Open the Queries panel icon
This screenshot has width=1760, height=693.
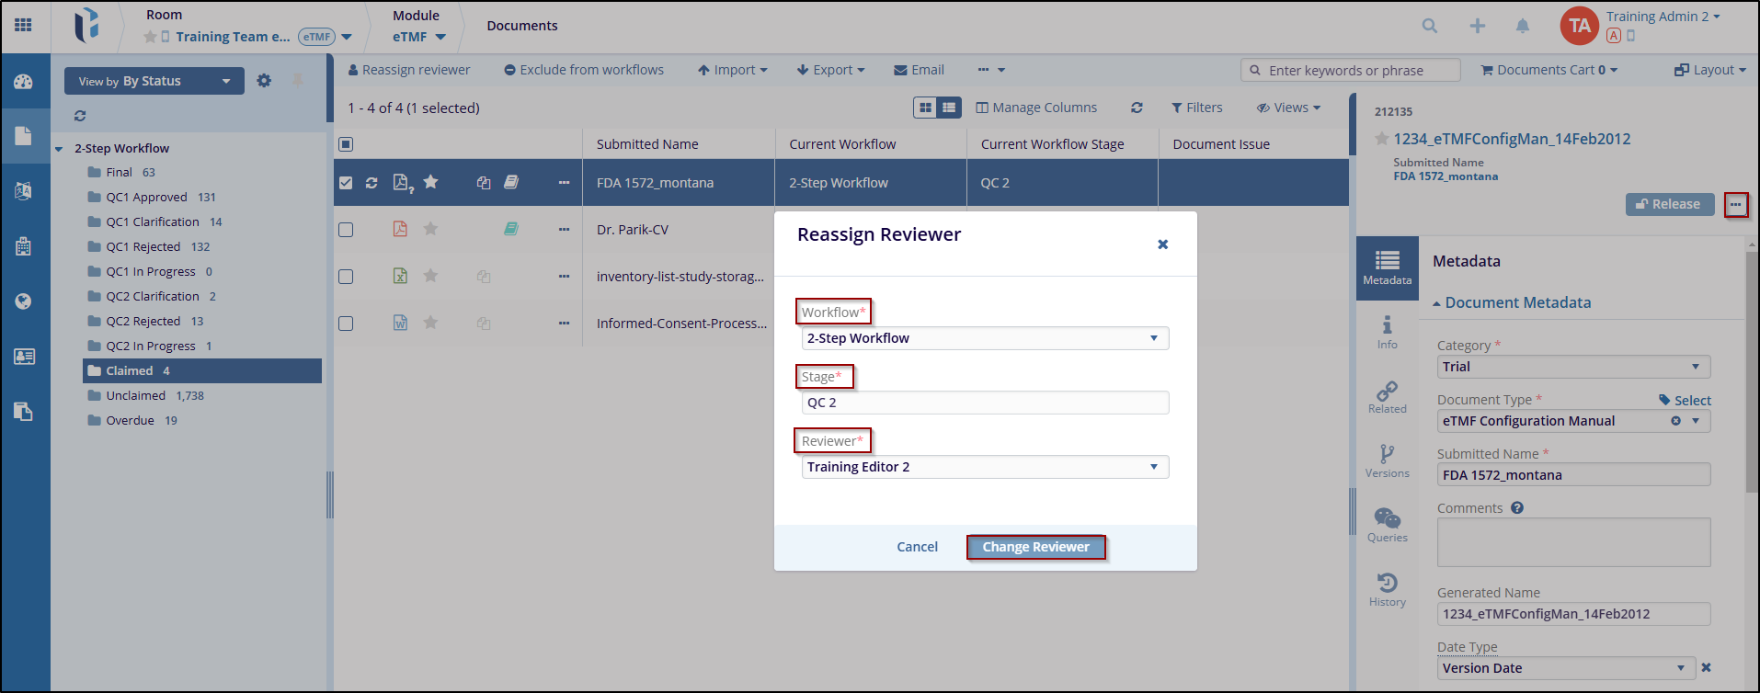(x=1387, y=525)
